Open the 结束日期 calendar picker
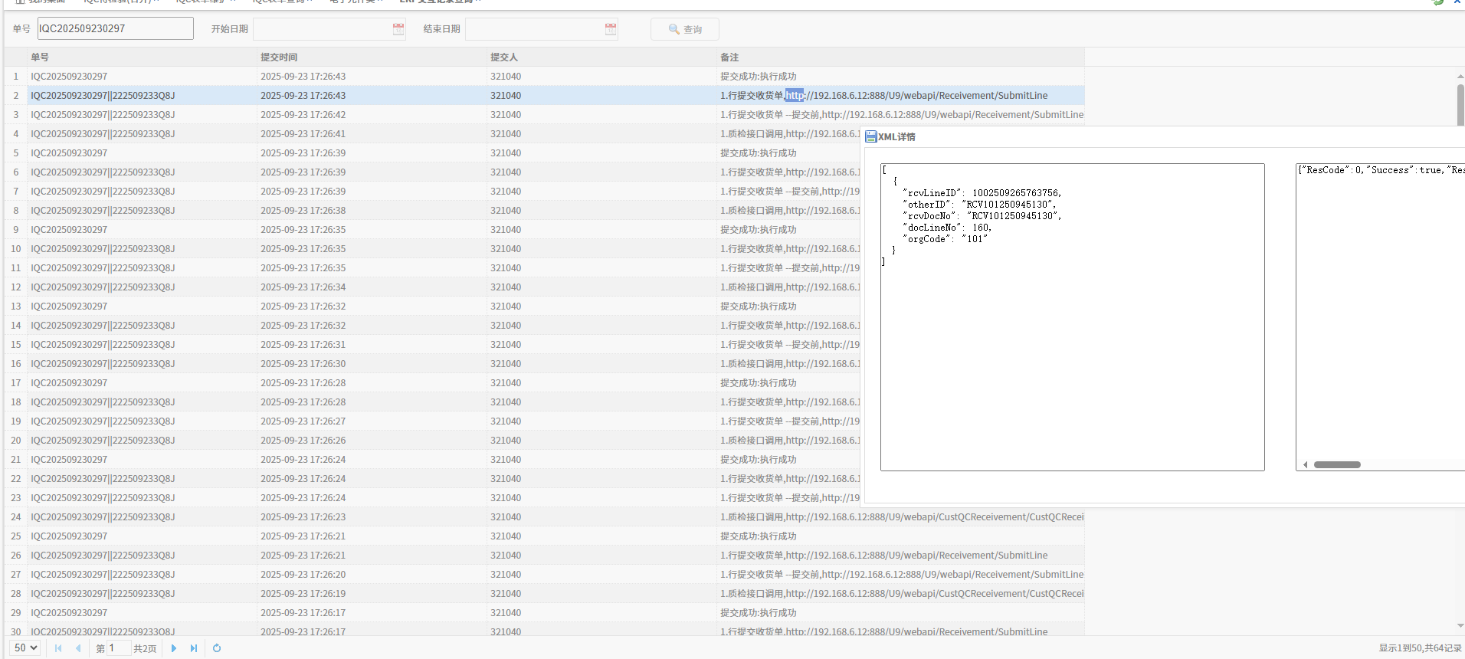The image size is (1465, 659). (610, 29)
